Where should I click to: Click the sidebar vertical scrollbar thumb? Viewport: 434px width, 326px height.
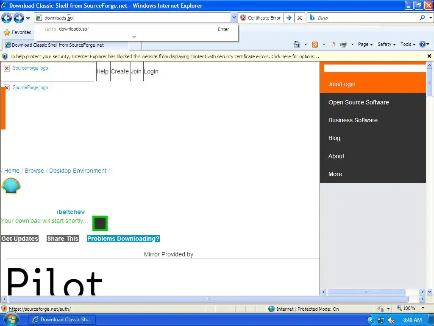click(430, 83)
